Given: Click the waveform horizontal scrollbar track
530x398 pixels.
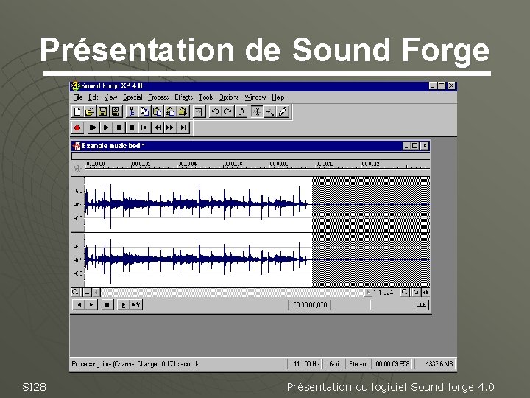Looking at the screenshot, I should (232, 292).
